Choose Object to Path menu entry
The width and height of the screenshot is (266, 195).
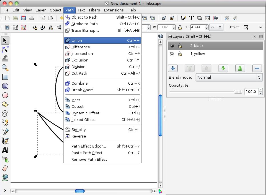[x=103, y=17]
